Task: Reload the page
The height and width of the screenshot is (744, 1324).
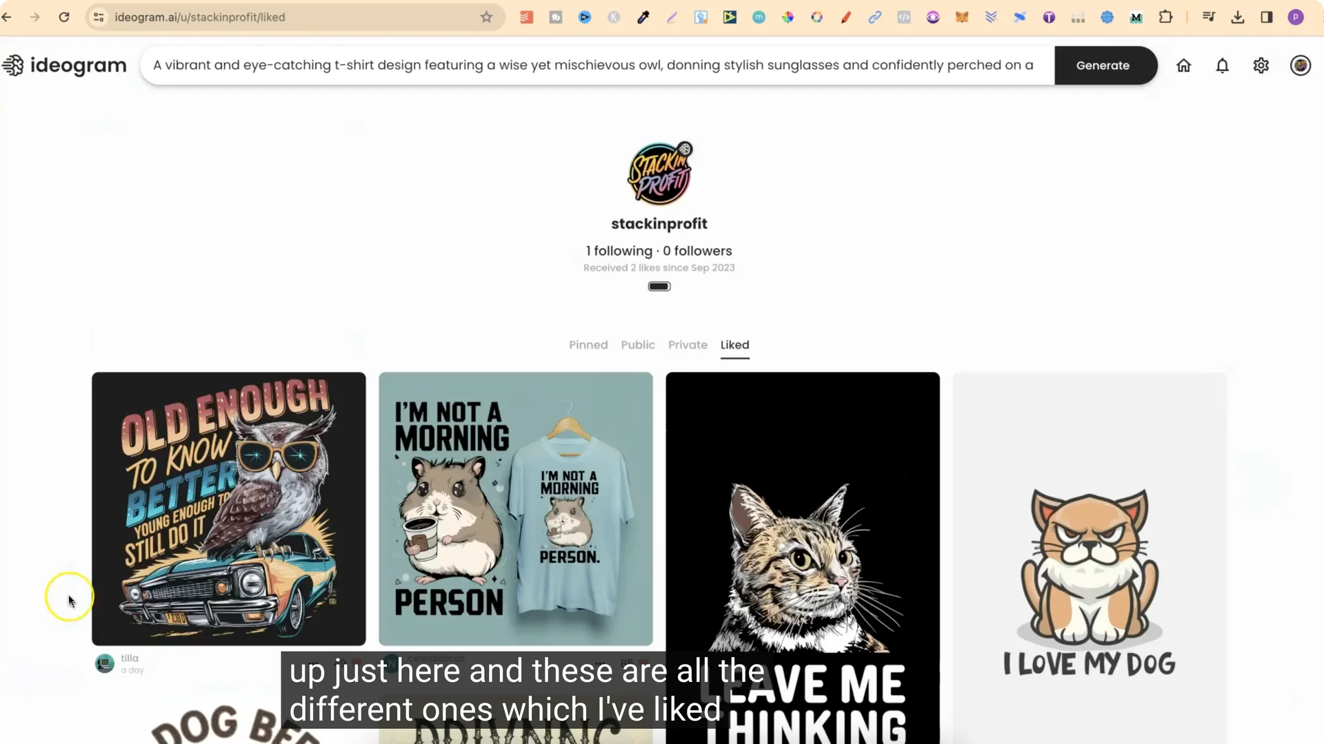Action: tap(64, 17)
